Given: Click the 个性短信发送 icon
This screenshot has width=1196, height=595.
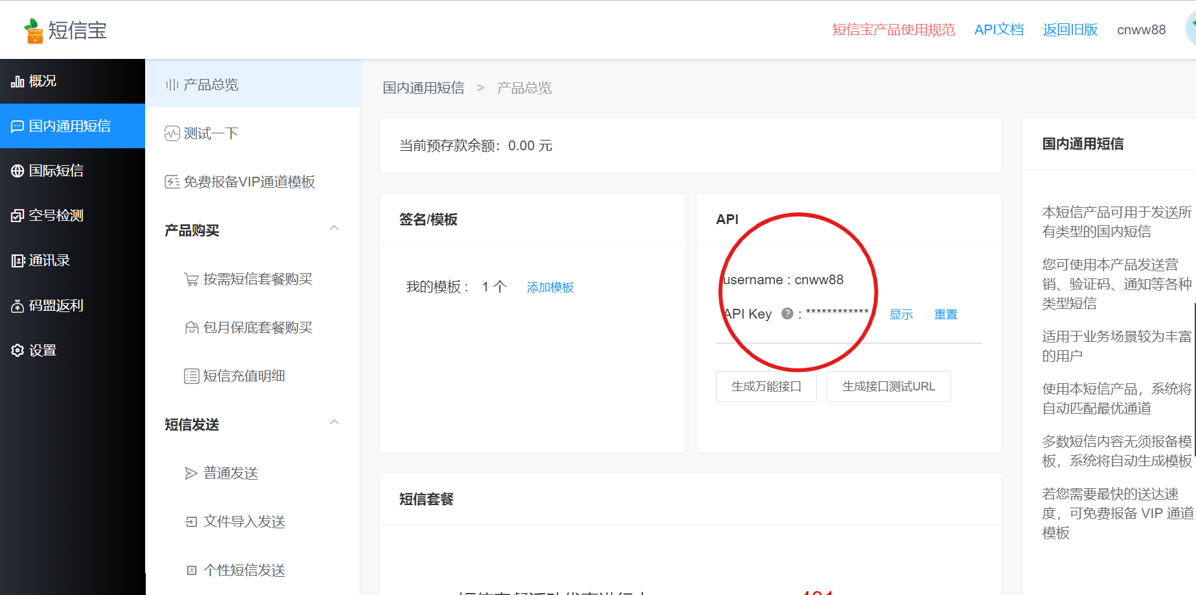Looking at the screenshot, I should pyautogui.click(x=191, y=570).
